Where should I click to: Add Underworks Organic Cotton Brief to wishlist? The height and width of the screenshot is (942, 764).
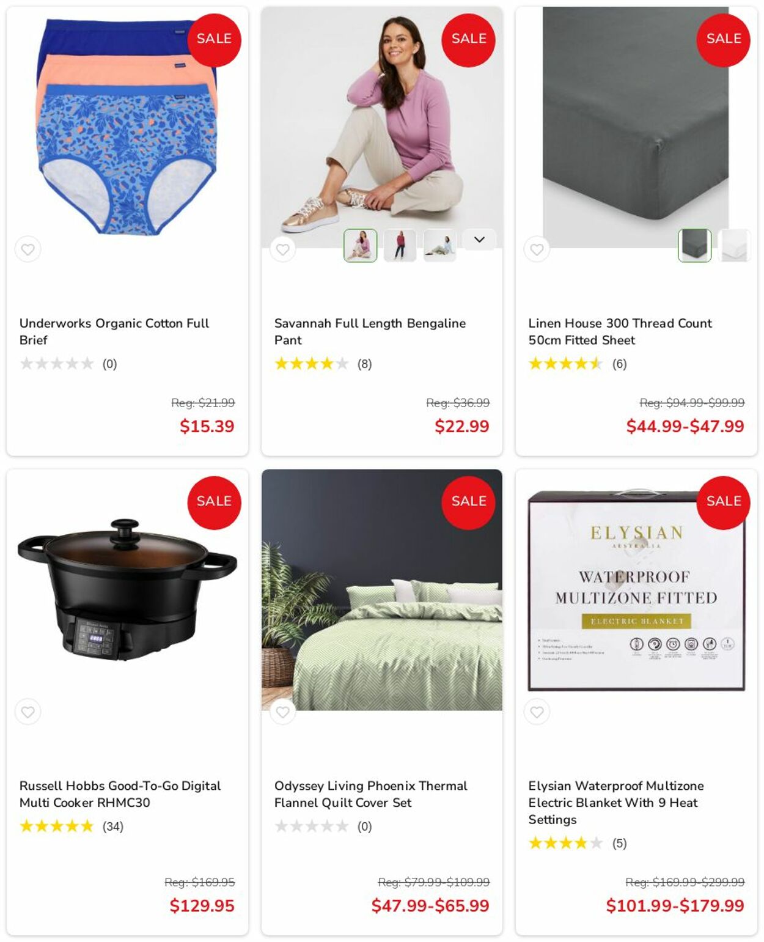[28, 249]
